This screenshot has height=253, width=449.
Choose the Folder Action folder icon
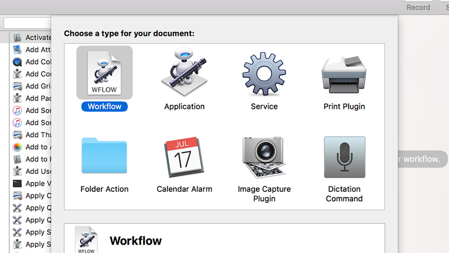(x=104, y=156)
